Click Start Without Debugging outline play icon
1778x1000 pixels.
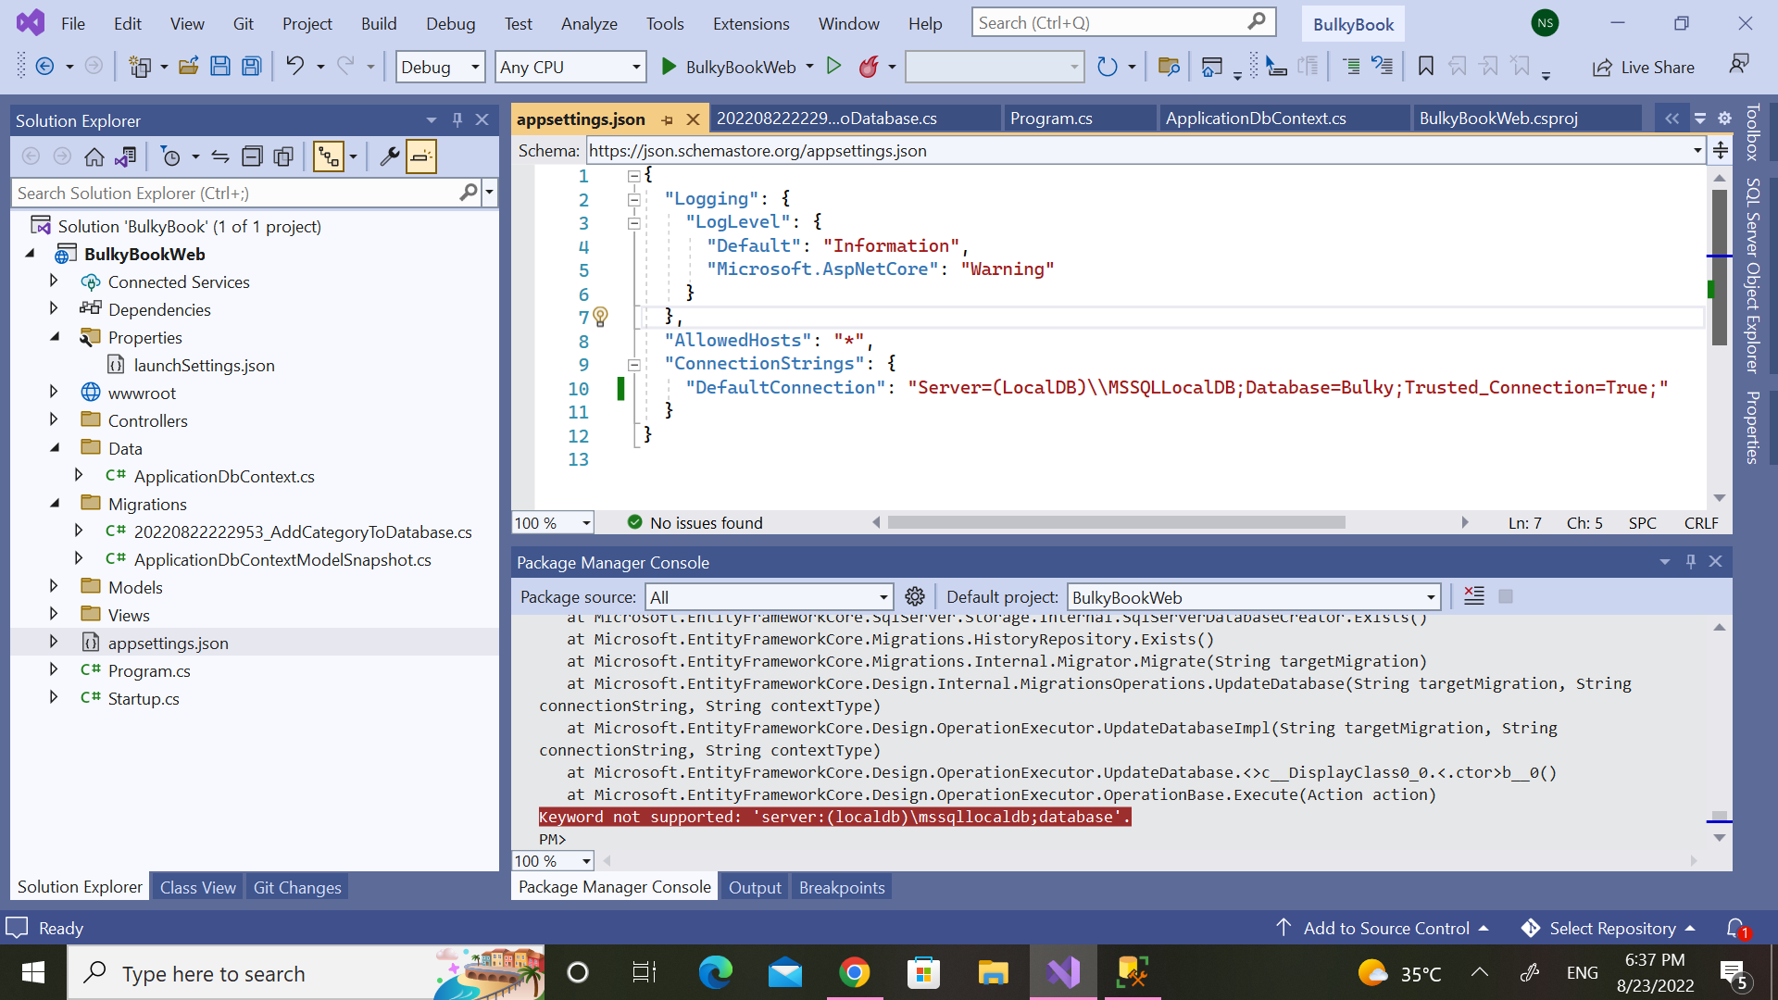[x=833, y=66]
